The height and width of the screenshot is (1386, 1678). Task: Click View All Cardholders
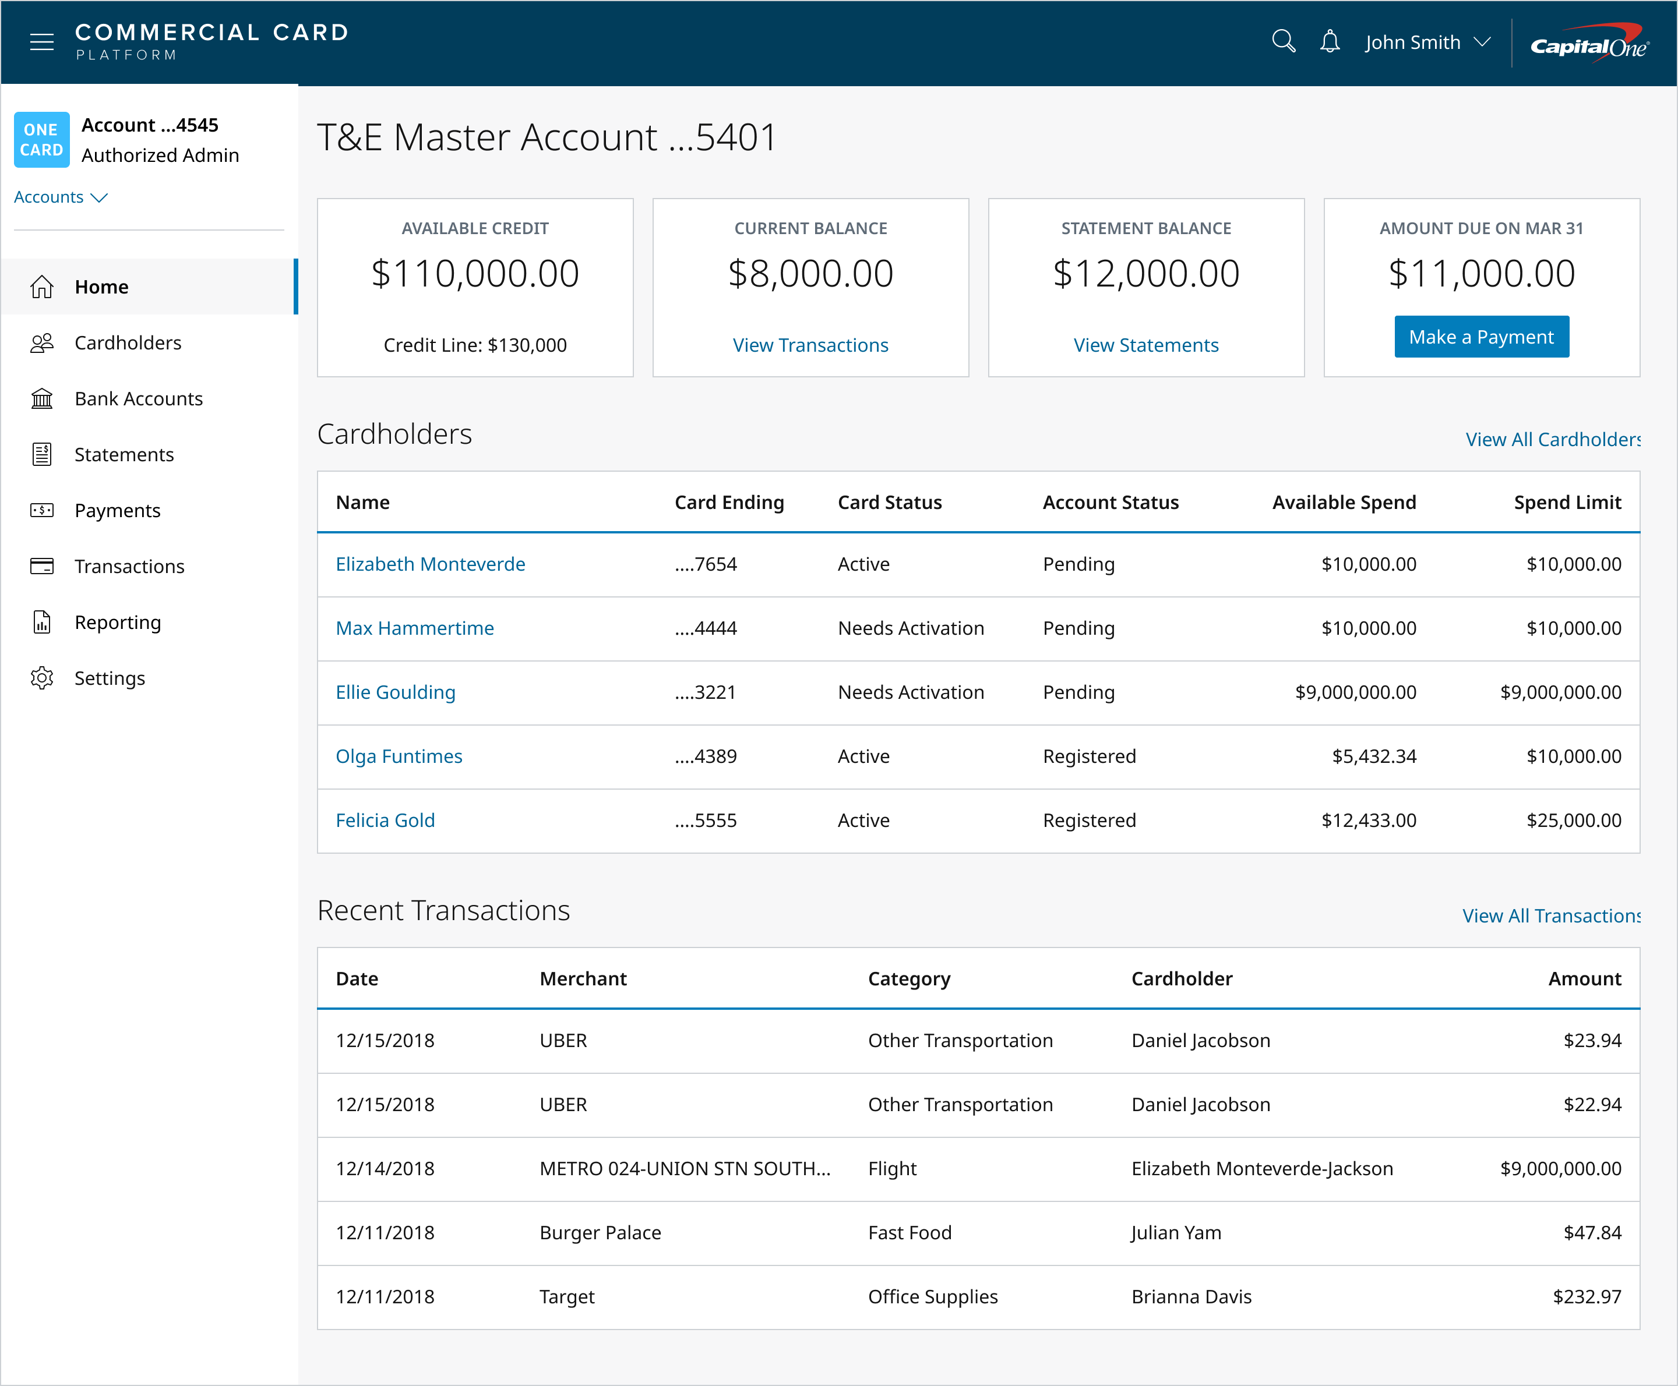coord(1553,439)
